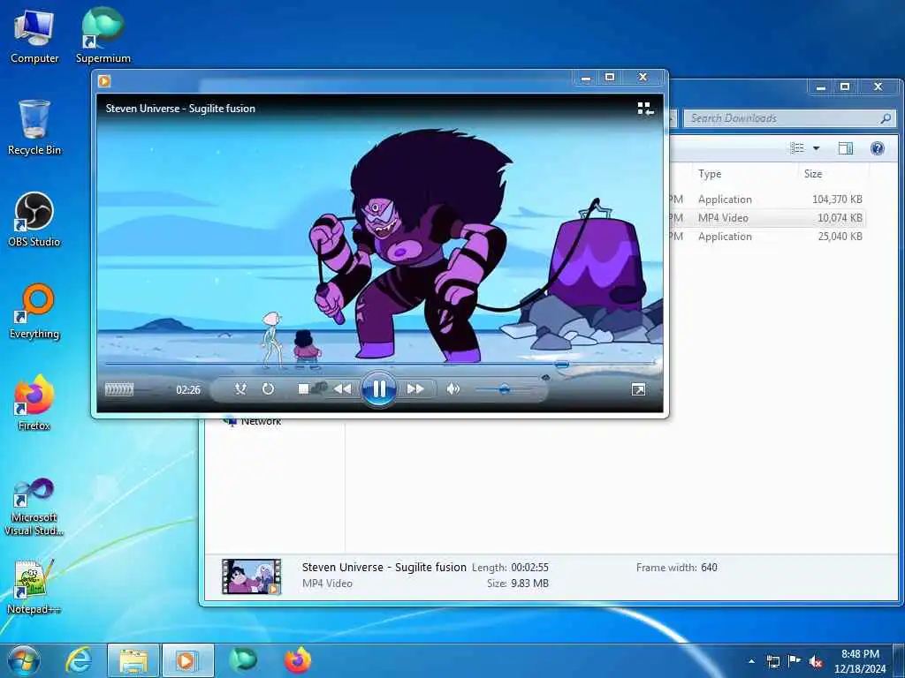Viewport: 905px width, 678px height.
Task: Click the media player visualizer bars icon
Action: (x=119, y=389)
